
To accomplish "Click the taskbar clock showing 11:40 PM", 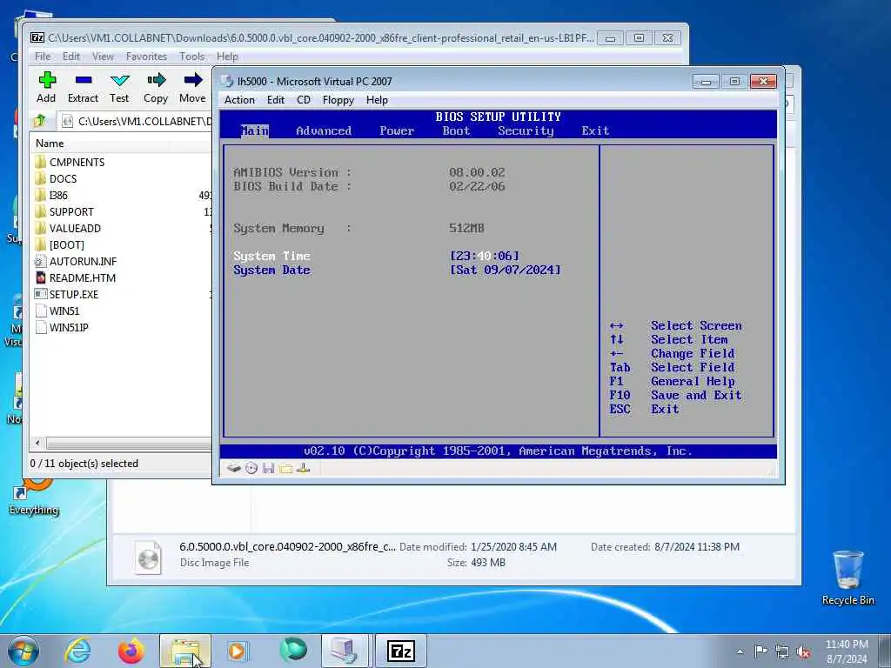I will pos(847,651).
